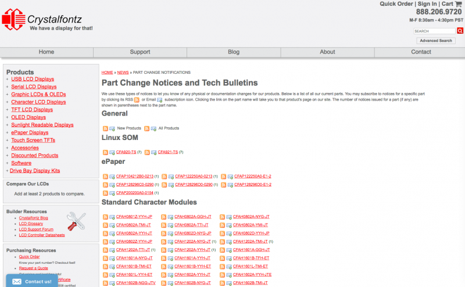Open the CFAH0802D-YYH-JP part link
This screenshot has width=465, height=287.
[x=251, y=233]
